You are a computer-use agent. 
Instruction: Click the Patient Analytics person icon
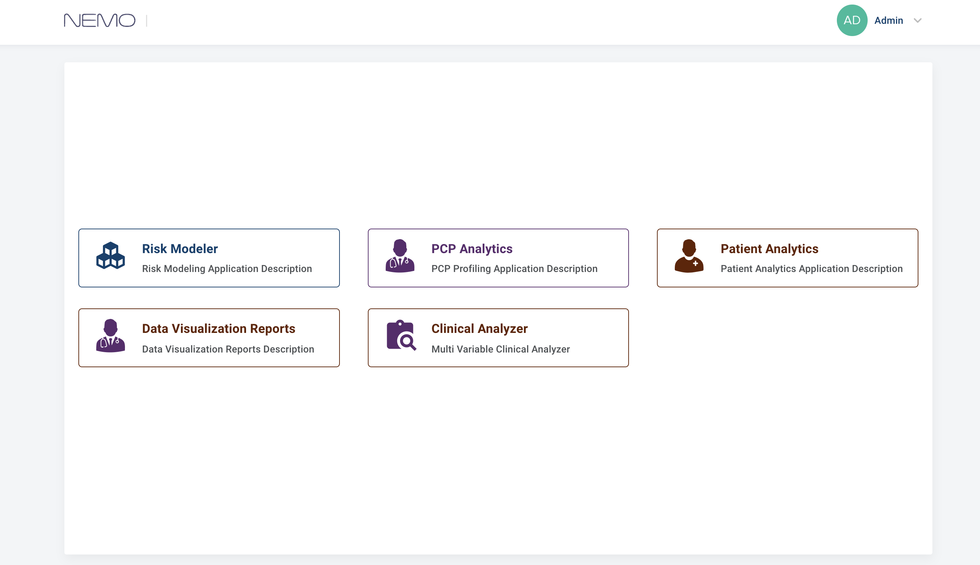[689, 256]
